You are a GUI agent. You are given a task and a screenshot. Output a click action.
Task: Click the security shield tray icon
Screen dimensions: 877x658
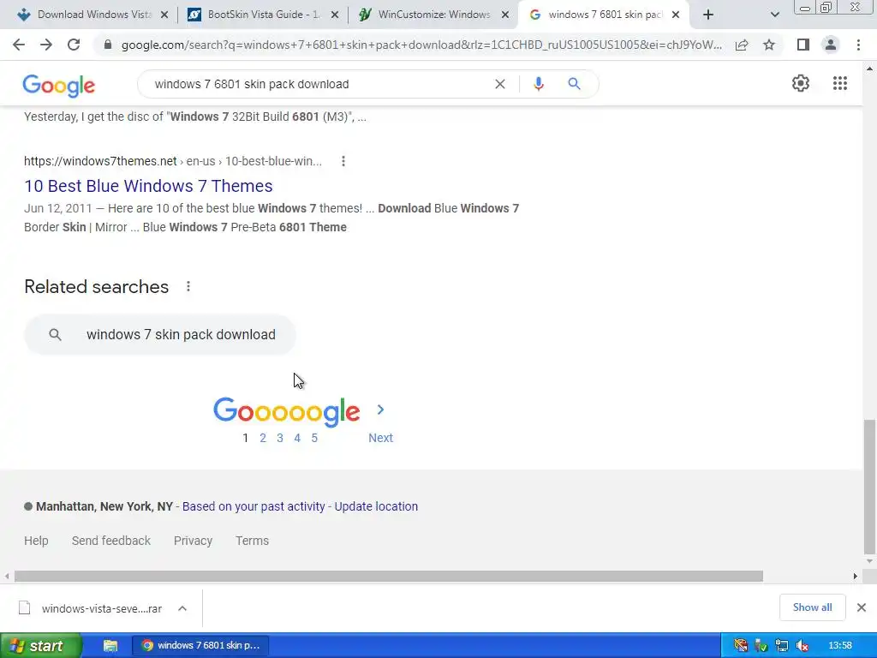click(761, 646)
